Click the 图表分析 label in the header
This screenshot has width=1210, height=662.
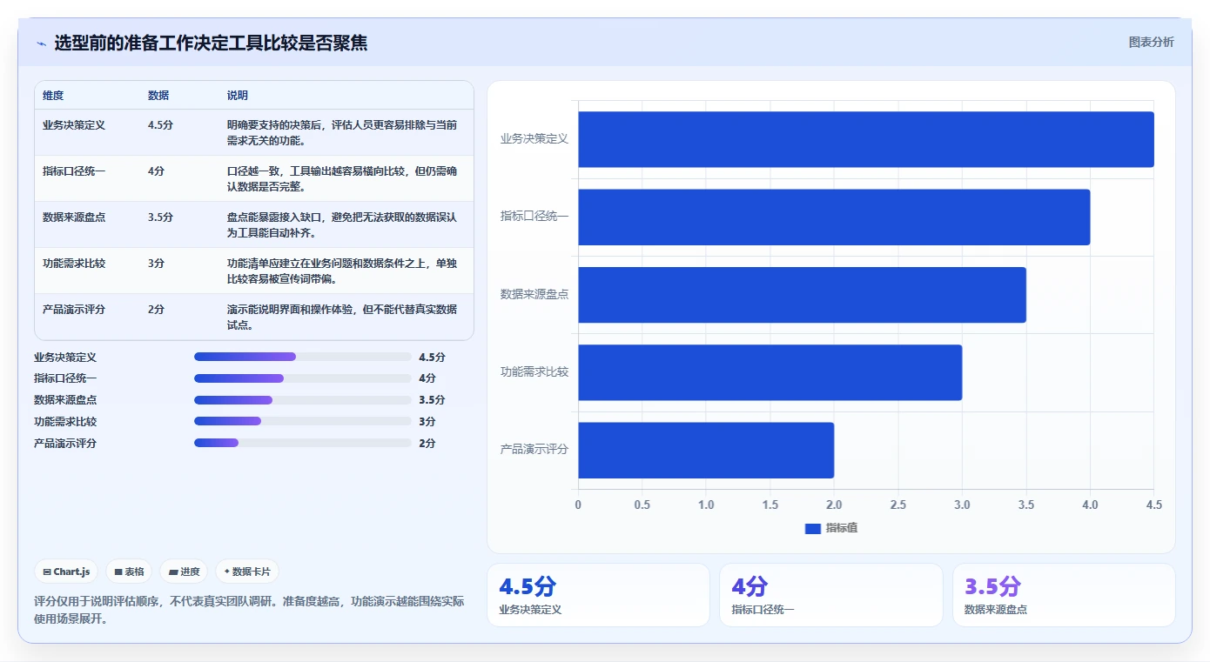[1151, 42]
